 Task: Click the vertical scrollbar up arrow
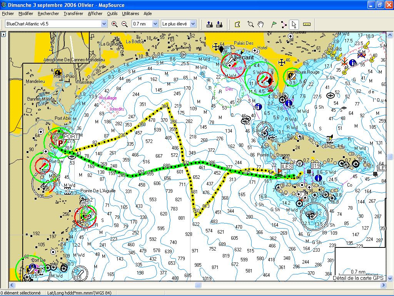390,34
